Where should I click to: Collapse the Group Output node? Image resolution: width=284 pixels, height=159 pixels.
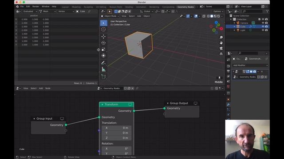(x=168, y=103)
